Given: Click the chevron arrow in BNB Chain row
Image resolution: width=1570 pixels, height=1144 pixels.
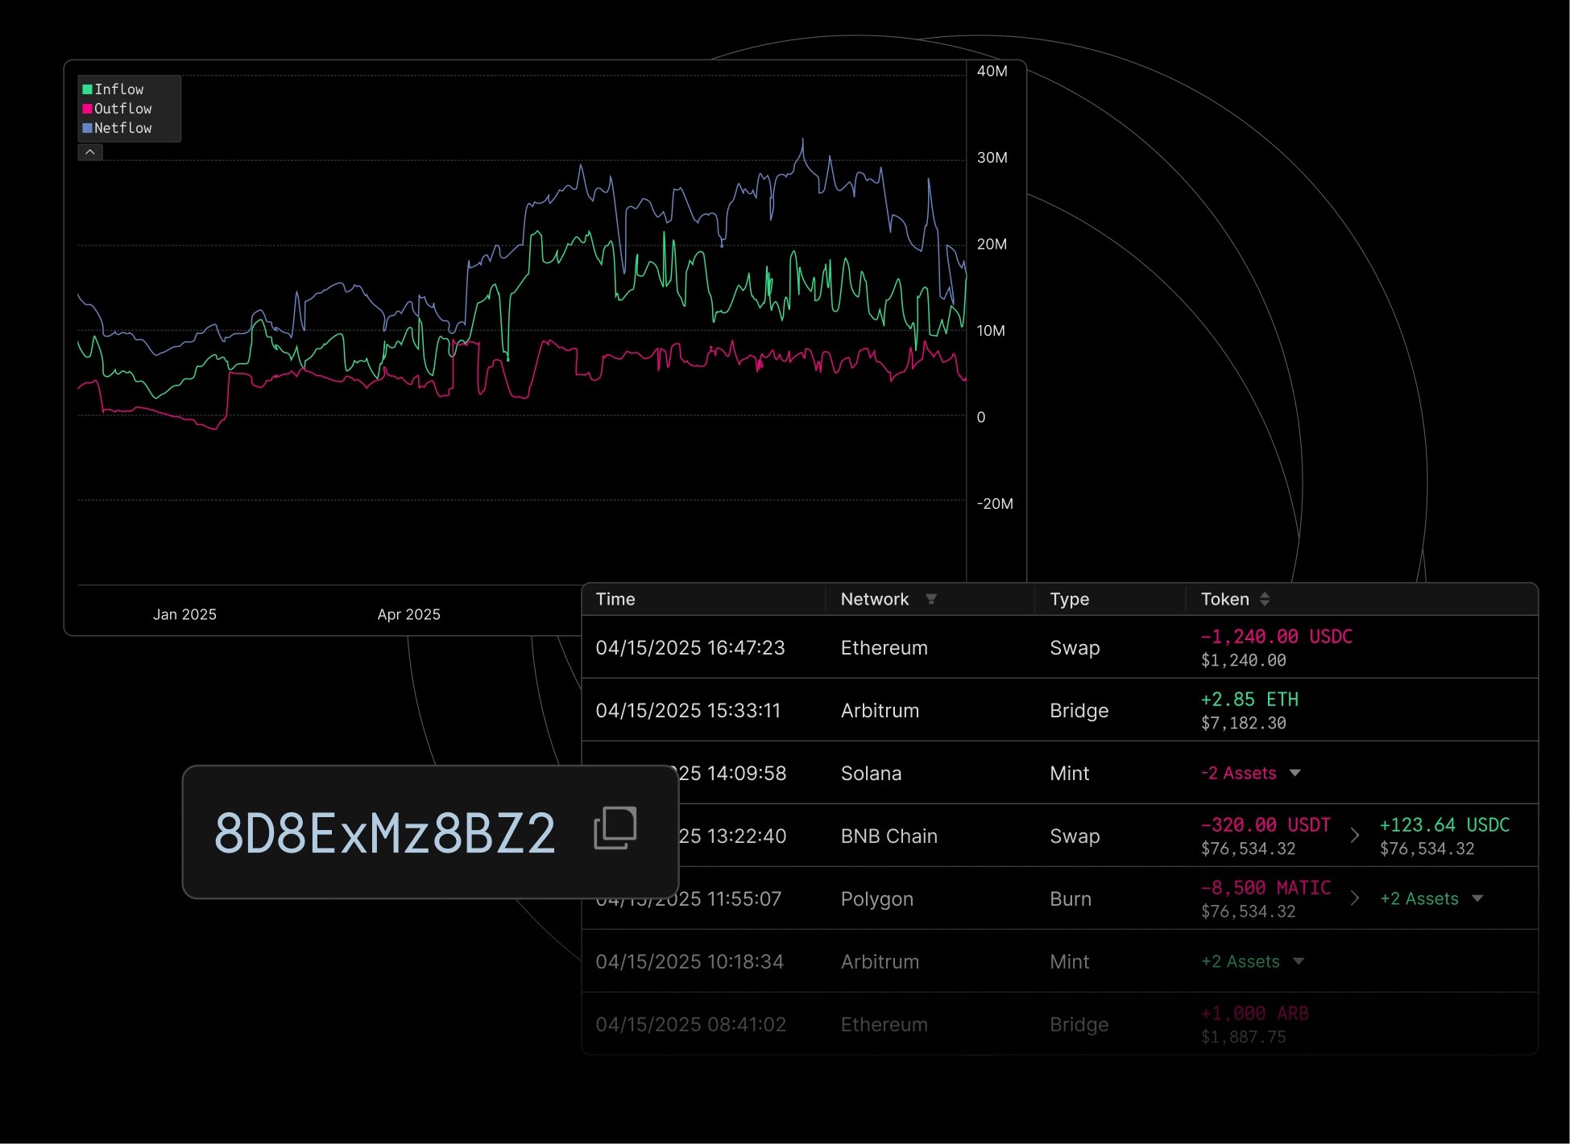Looking at the screenshot, I should coord(1355,836).
